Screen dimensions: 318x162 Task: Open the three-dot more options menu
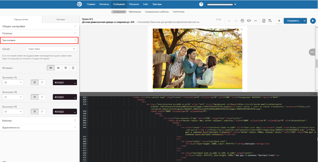click(255, 21)
